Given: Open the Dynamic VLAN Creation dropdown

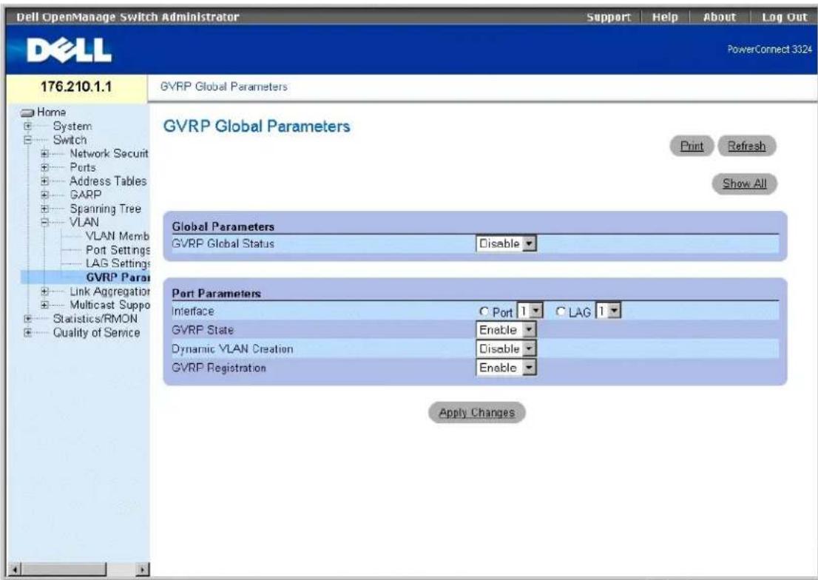Looking at the screenshot, I should pos(506,348).
